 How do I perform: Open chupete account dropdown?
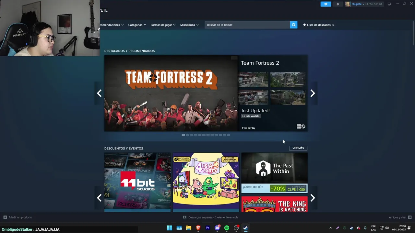coord(358,4)
